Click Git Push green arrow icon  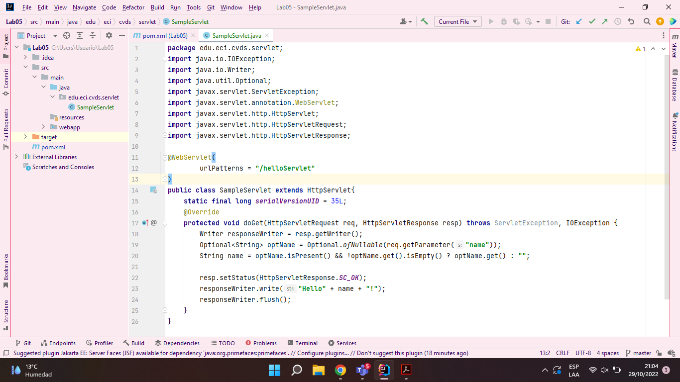(604, 21)
